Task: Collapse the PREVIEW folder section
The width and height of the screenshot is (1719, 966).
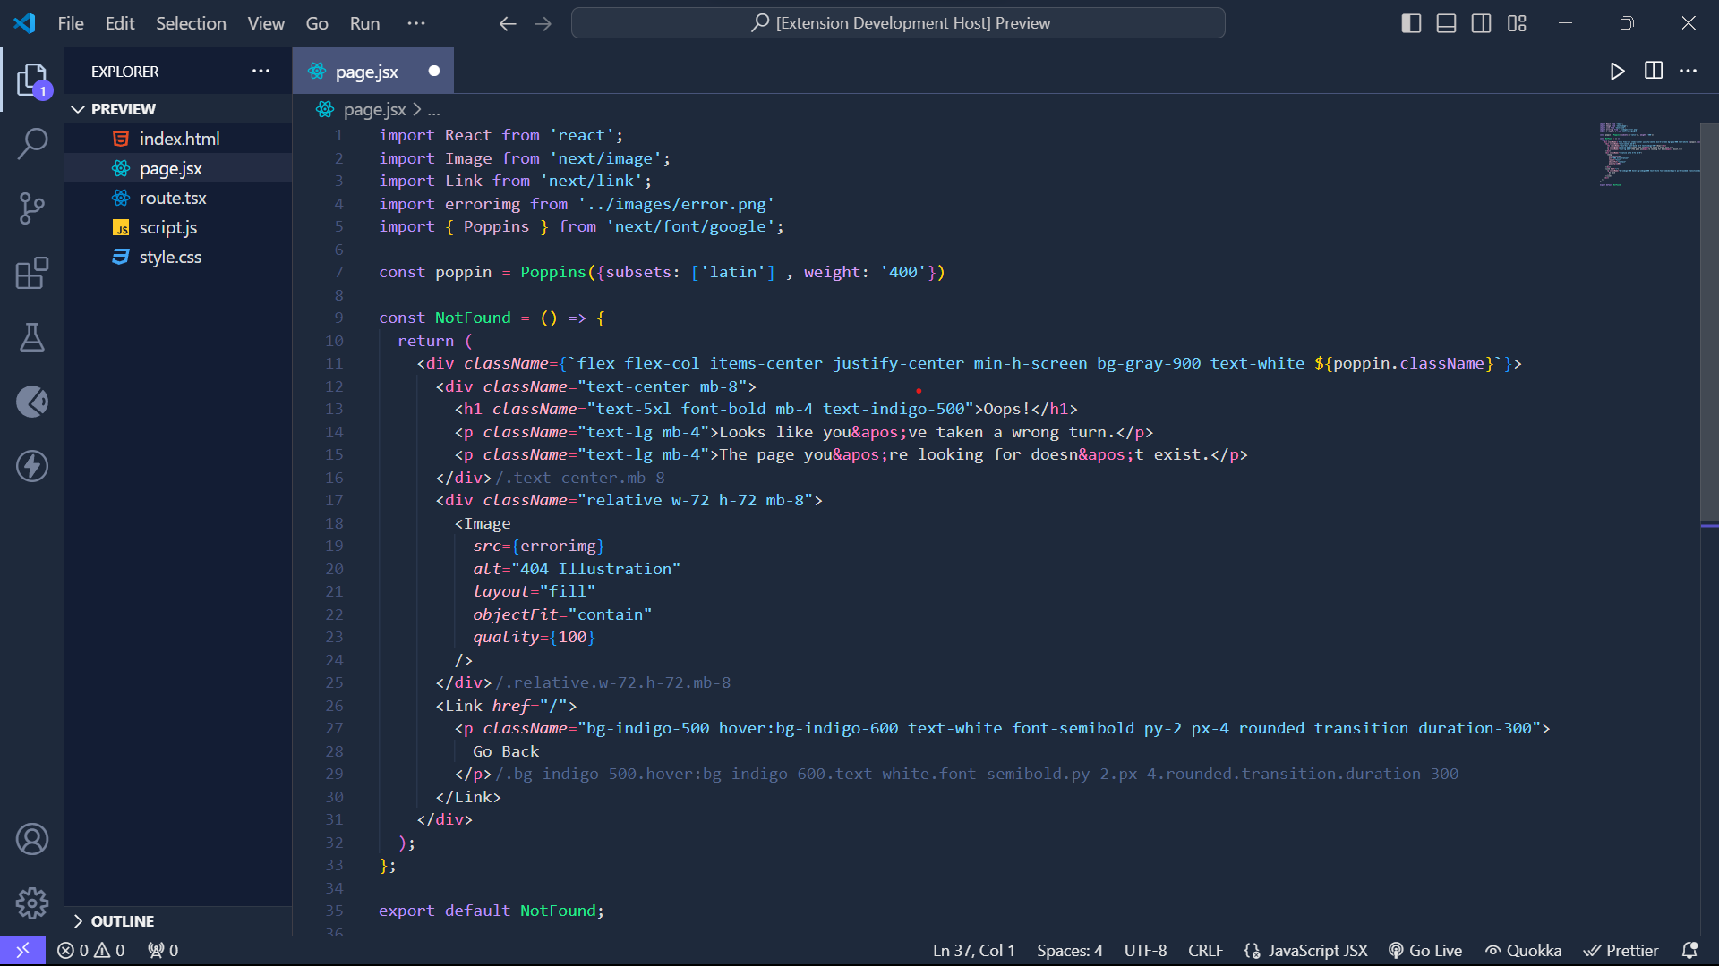Action: coord(178,109)
